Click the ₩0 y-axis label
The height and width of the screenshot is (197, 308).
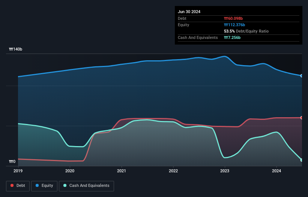point(12,161)
